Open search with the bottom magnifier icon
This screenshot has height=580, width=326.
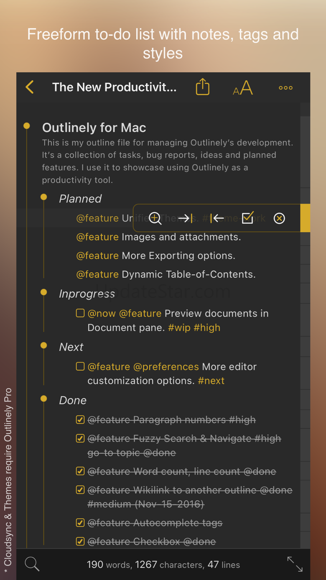(32, 564)
